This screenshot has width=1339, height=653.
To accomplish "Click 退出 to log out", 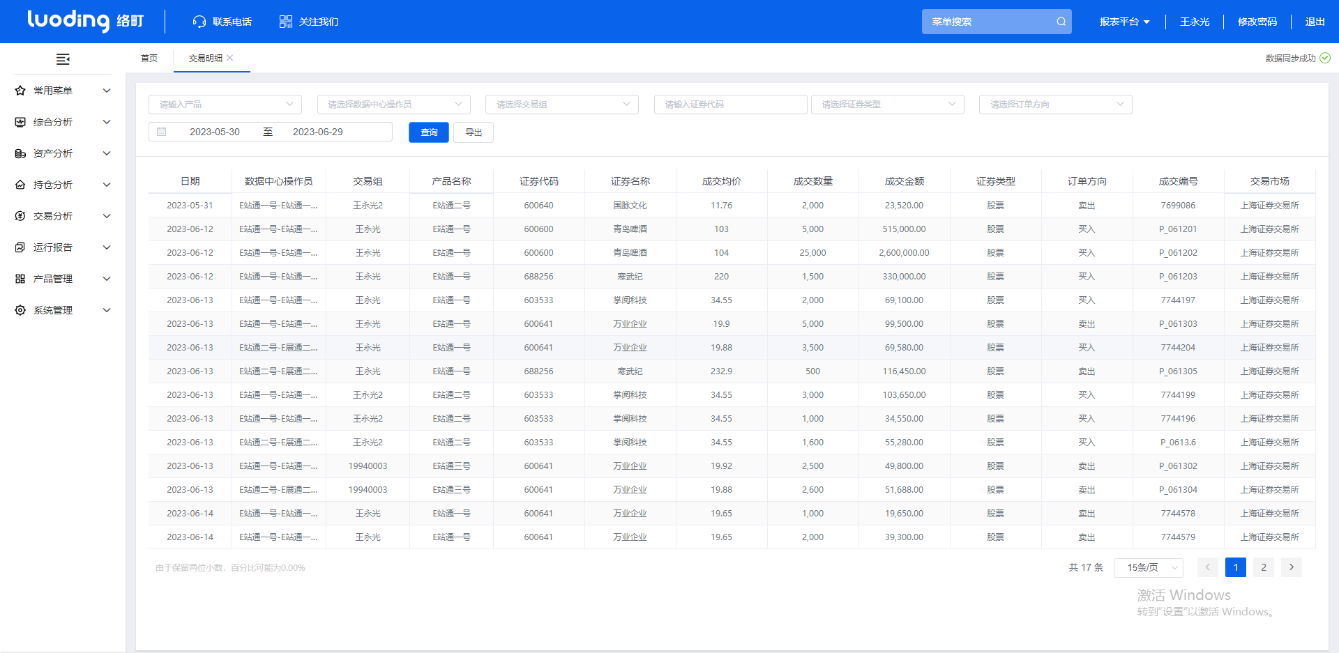I will pyautogui.click(x=1315, y=22).
